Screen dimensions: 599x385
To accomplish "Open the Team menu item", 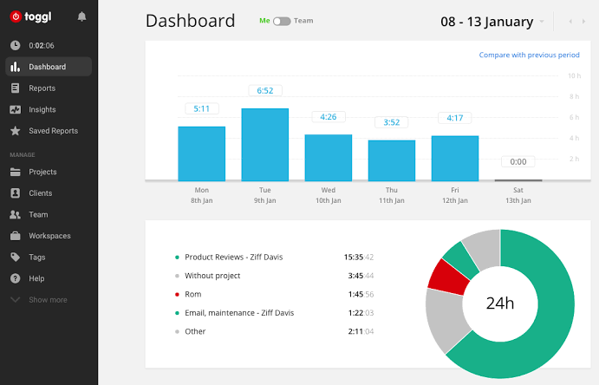I will 38,215.
